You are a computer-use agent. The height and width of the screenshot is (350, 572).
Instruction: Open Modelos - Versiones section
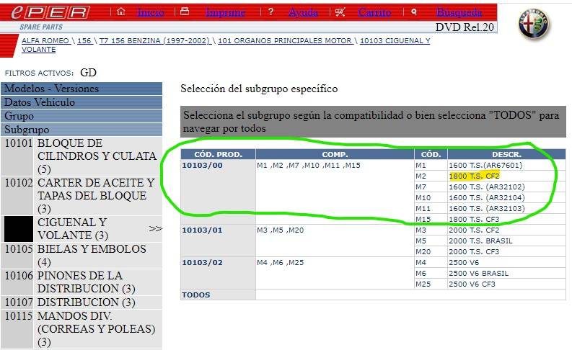click(82, 89)
